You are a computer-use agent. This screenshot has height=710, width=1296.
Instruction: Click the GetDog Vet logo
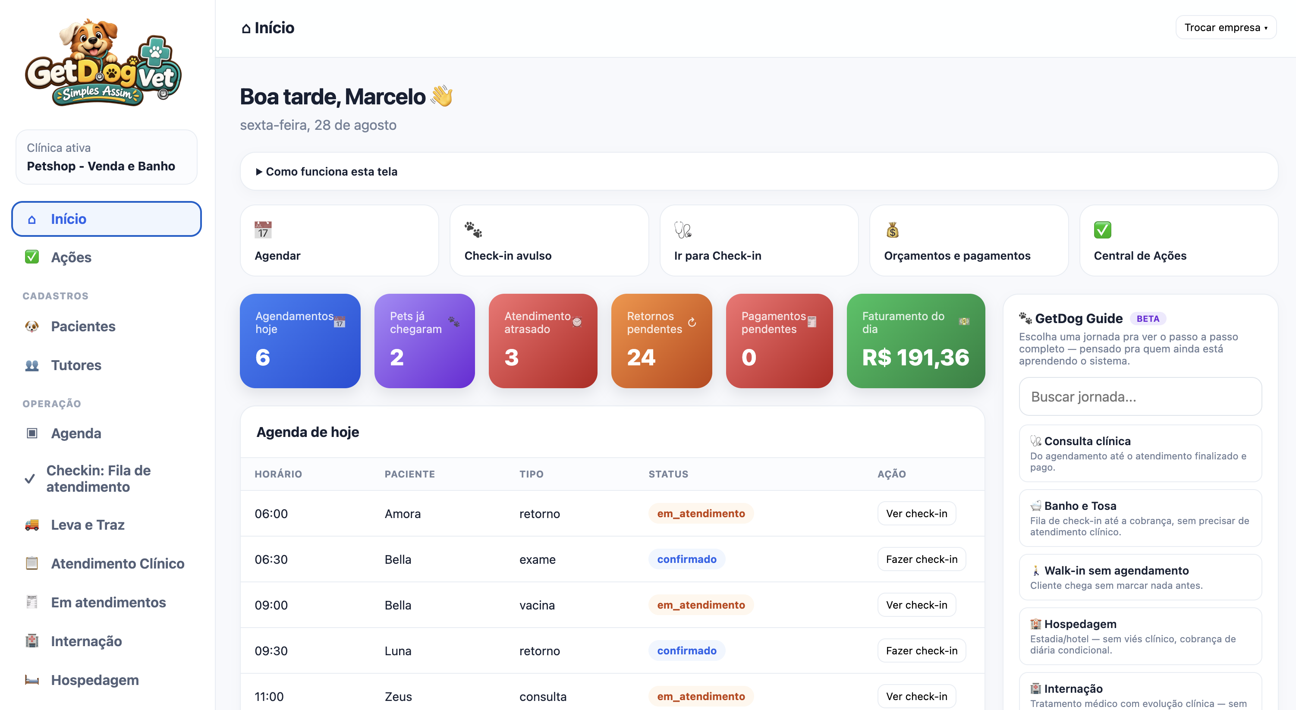[x=104, y=63]
